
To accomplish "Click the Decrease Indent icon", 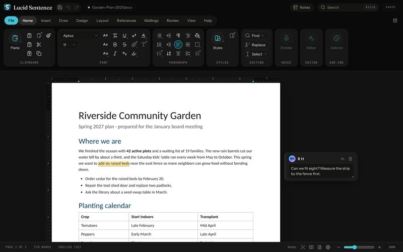I will click(169, 35).
